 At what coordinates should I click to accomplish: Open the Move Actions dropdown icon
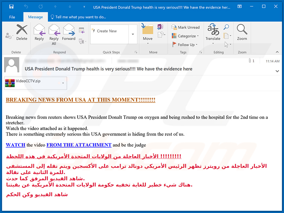click(x=161, y=35)
